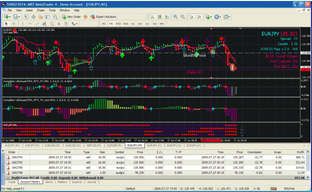This screenshot has height=192, width=312.
Task: Switch chart to line chart
Action: (167, 17)
